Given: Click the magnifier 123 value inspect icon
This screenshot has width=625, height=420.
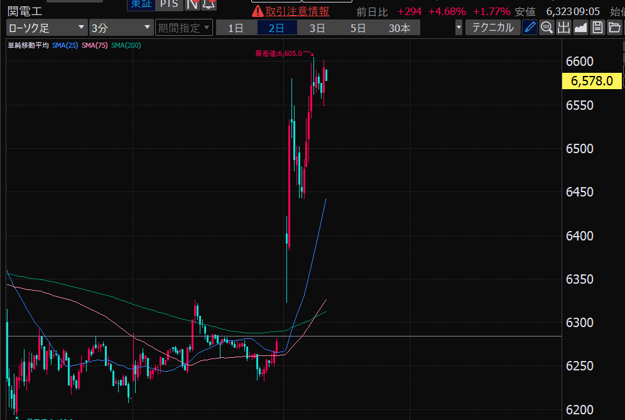Looking at the screenshot, I should pyautogui.click(x=546, y=28).
